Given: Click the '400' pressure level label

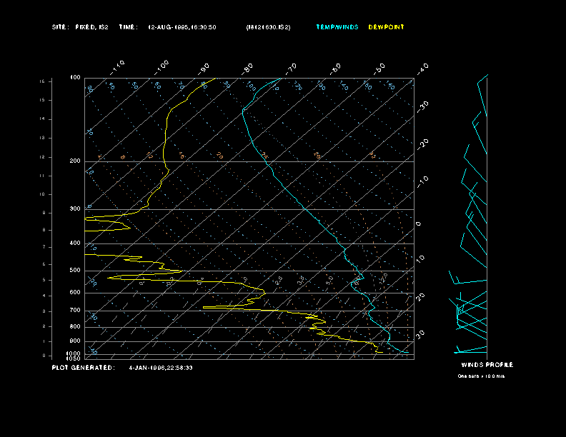Looking at the screenshot, I should pos(75,243).
